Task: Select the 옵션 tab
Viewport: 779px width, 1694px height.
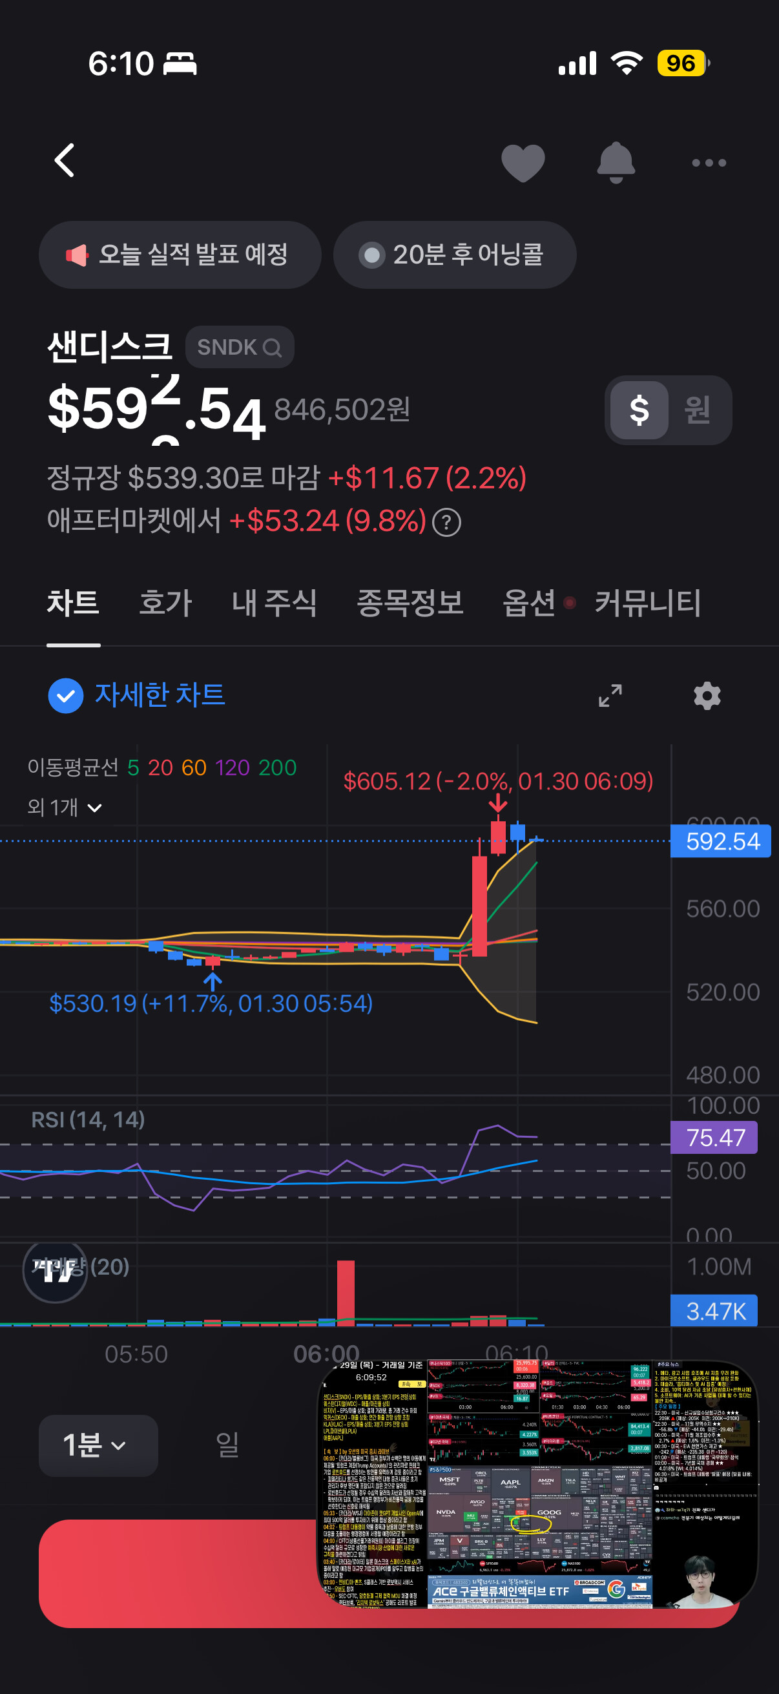Action: 529,603
